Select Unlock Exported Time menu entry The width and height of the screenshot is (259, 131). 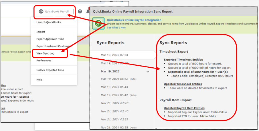pos(50,70)
